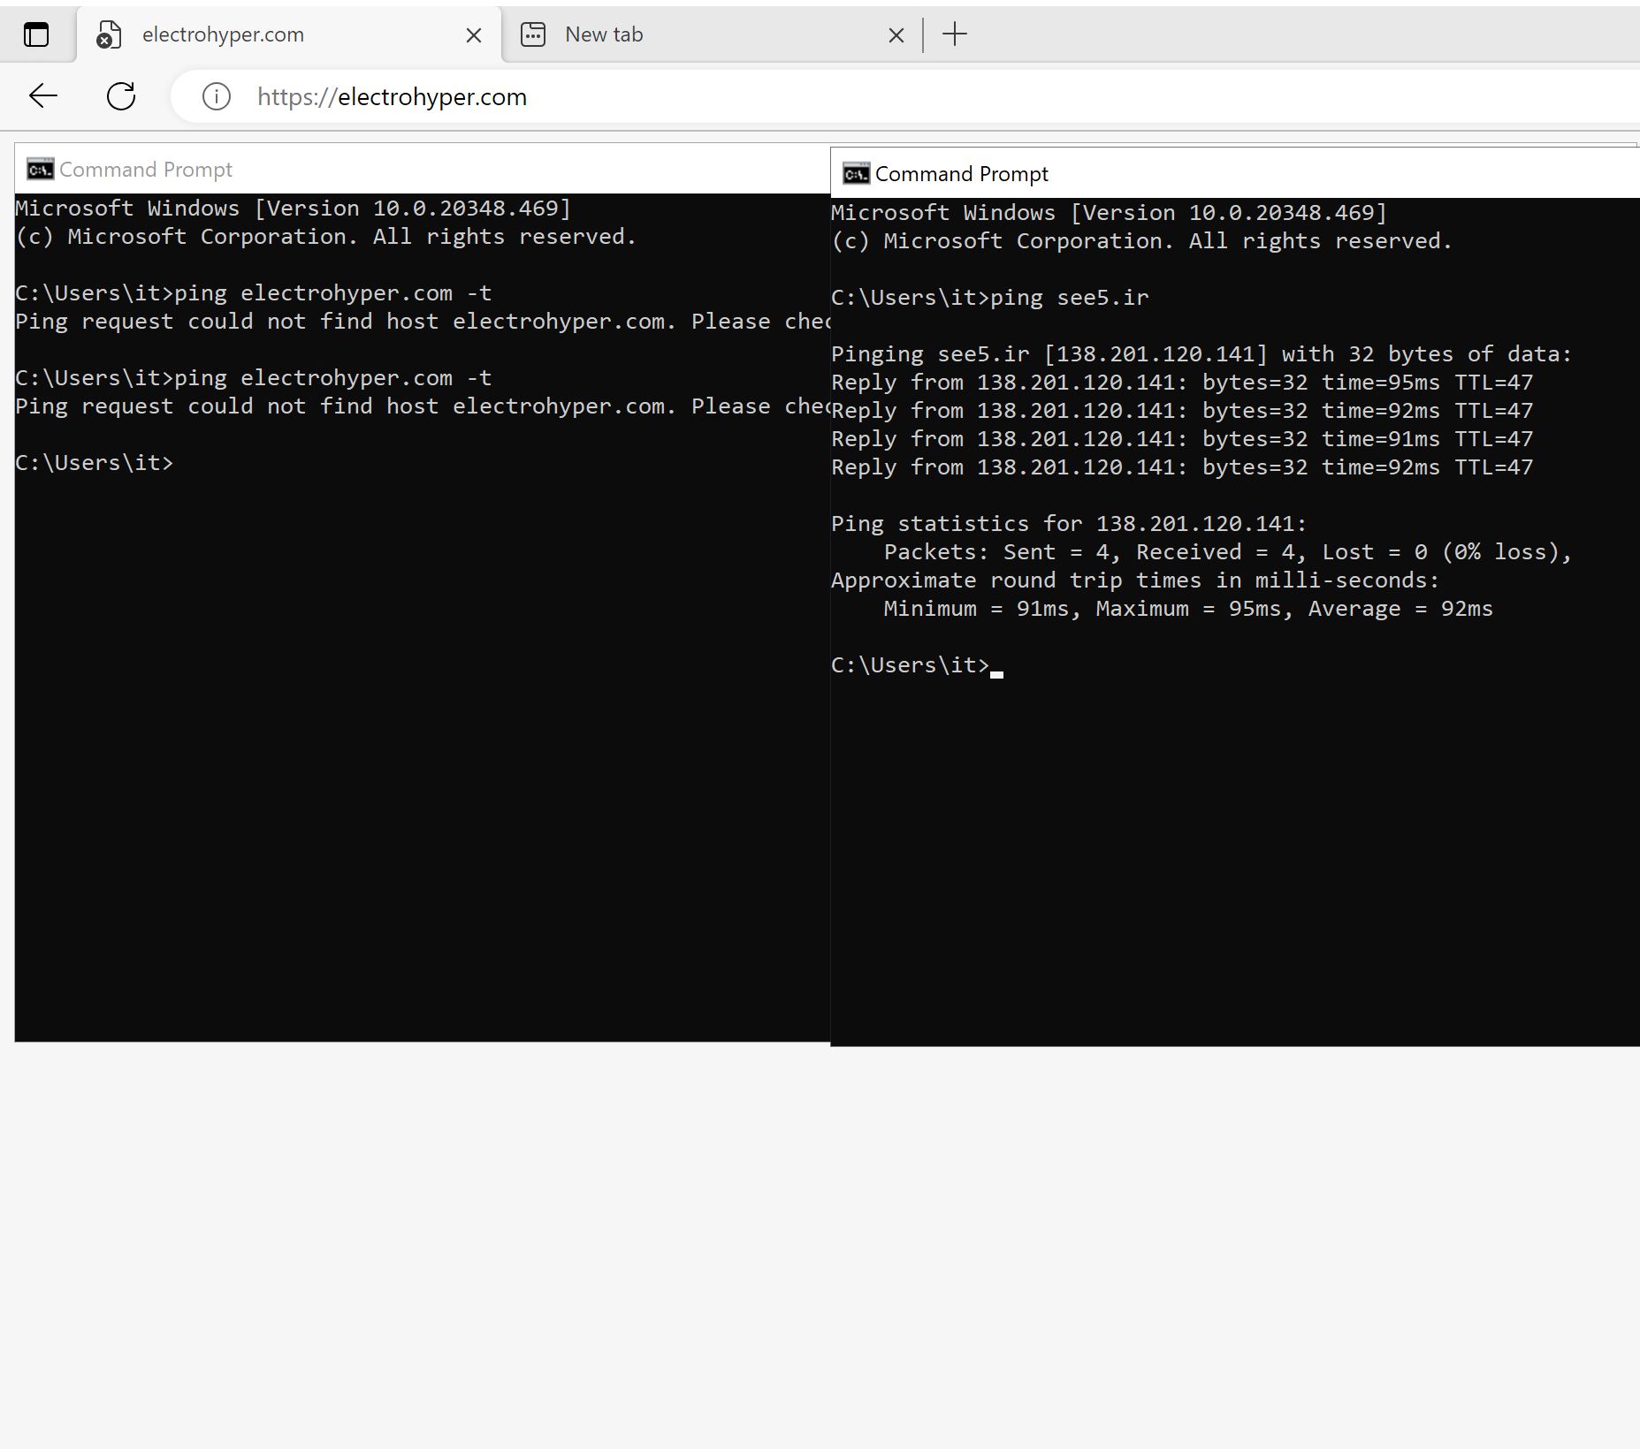
Task: Refresh the electrohyper.com page
Action: 121,96
